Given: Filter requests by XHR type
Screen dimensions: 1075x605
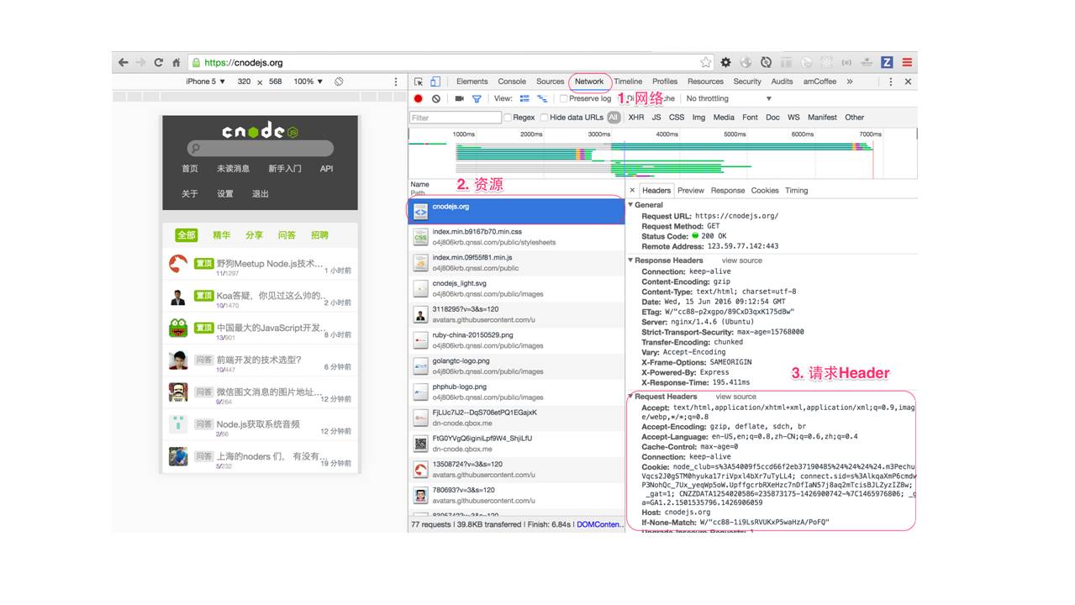Looking at the screenshot, I should coord(635,118).
